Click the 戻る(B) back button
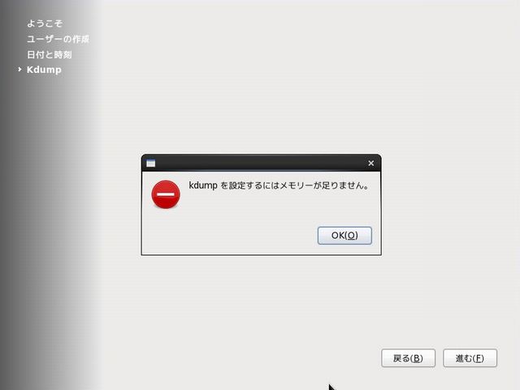This screenshot has width=520, height=390. coord(408,358)
